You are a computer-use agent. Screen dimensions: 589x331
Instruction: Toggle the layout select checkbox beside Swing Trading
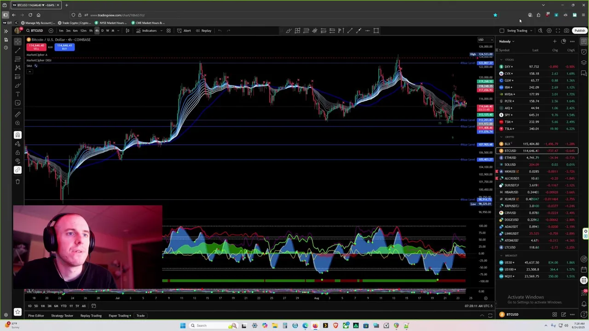(502, 31)
